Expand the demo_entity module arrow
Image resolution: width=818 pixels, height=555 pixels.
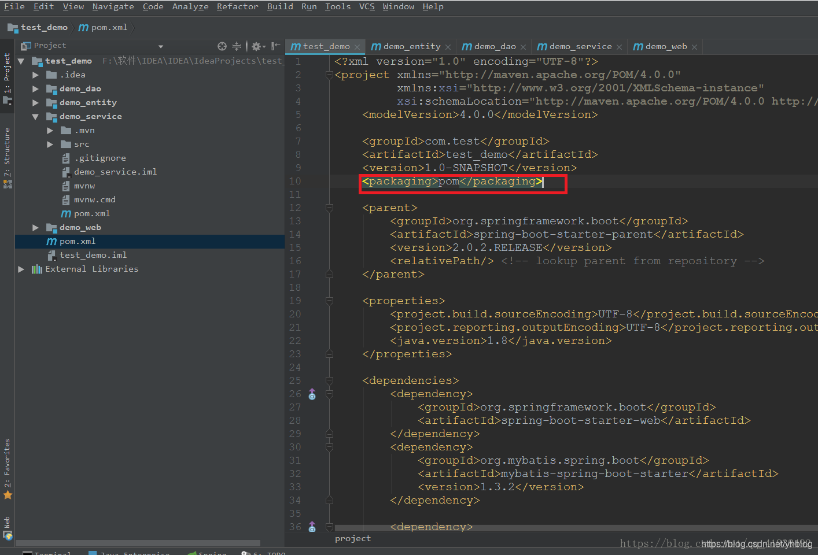click(36, 103)
